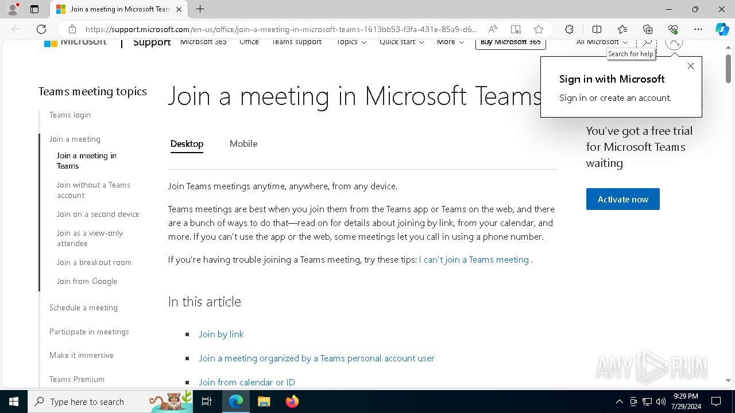Open Teams personal account user link
Image resolution: width=735 pixels, height=413 pixels.
[316, 358]
